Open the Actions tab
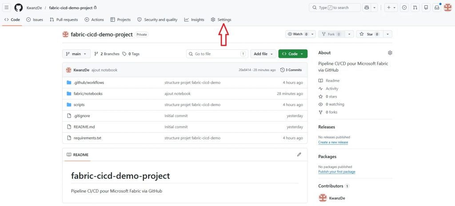This screenshot has width=455, height=206. point(94,20)
